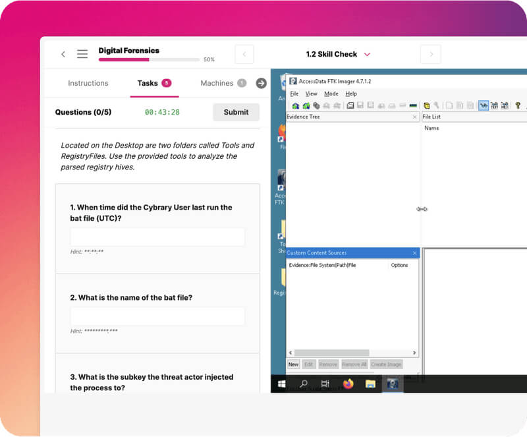Click the Digital Forensics progress bar
This screenshot has height=437, width=527.
[150, 59]
